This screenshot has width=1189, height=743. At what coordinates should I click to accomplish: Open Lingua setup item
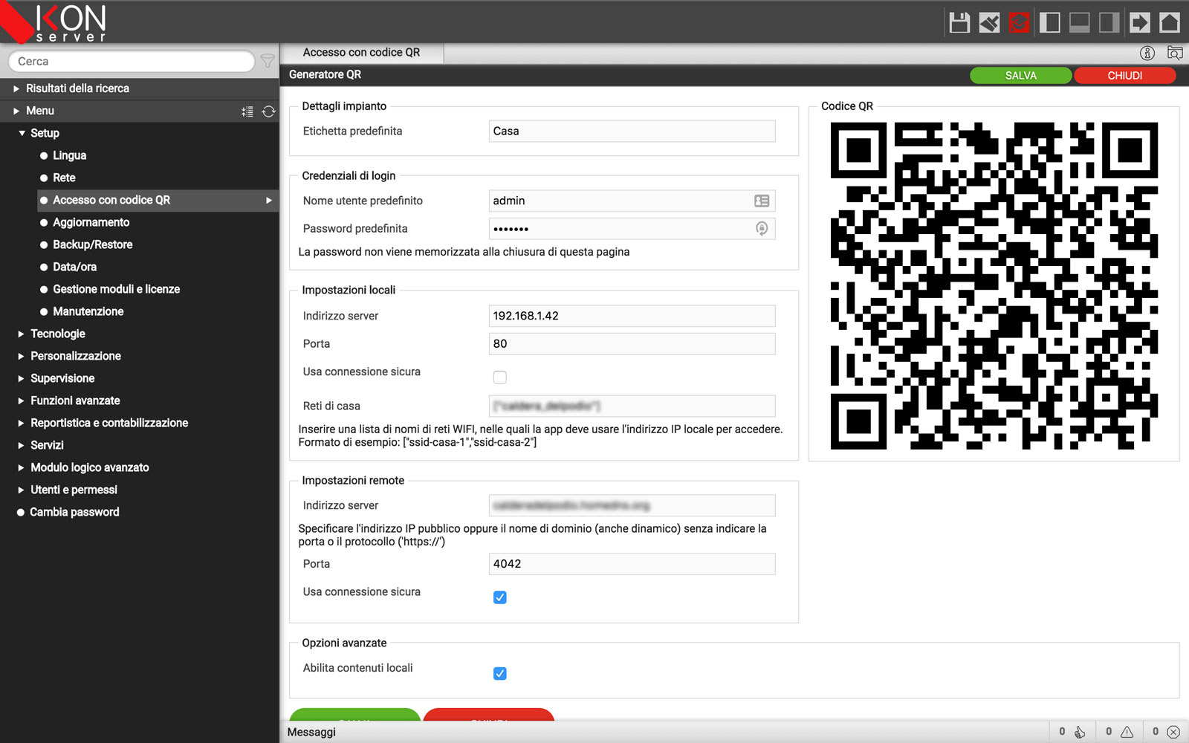(x=69, y=155)
